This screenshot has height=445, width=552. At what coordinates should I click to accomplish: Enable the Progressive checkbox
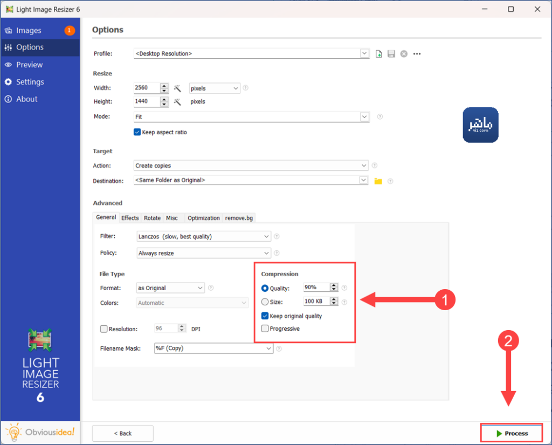click(x=265, y=328)
